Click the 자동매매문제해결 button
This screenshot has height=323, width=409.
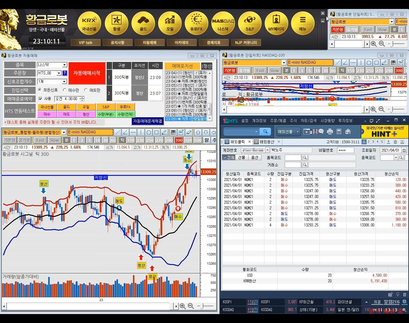(148, 121)
